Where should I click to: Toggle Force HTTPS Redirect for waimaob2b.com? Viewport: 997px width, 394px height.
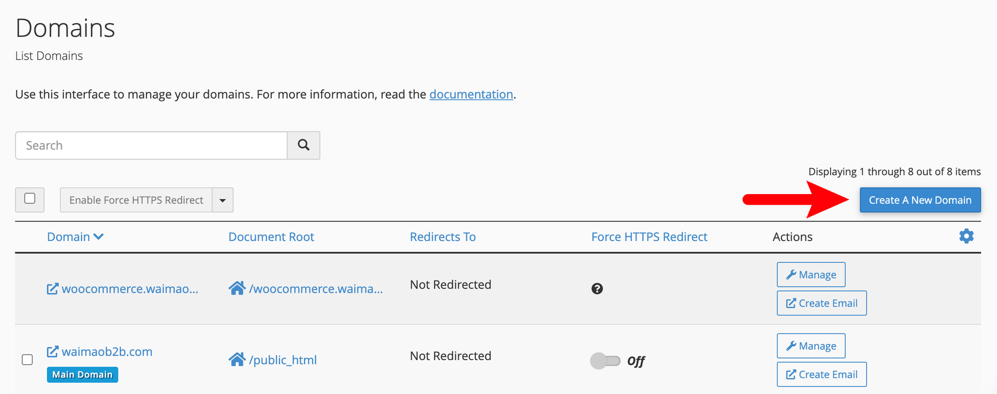[x=605, y=361]
